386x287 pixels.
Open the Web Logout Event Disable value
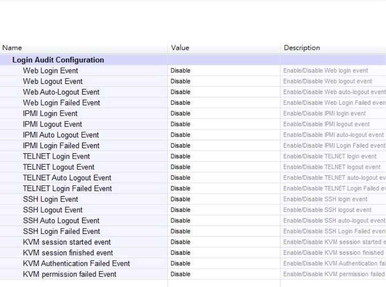pos(181,81)
